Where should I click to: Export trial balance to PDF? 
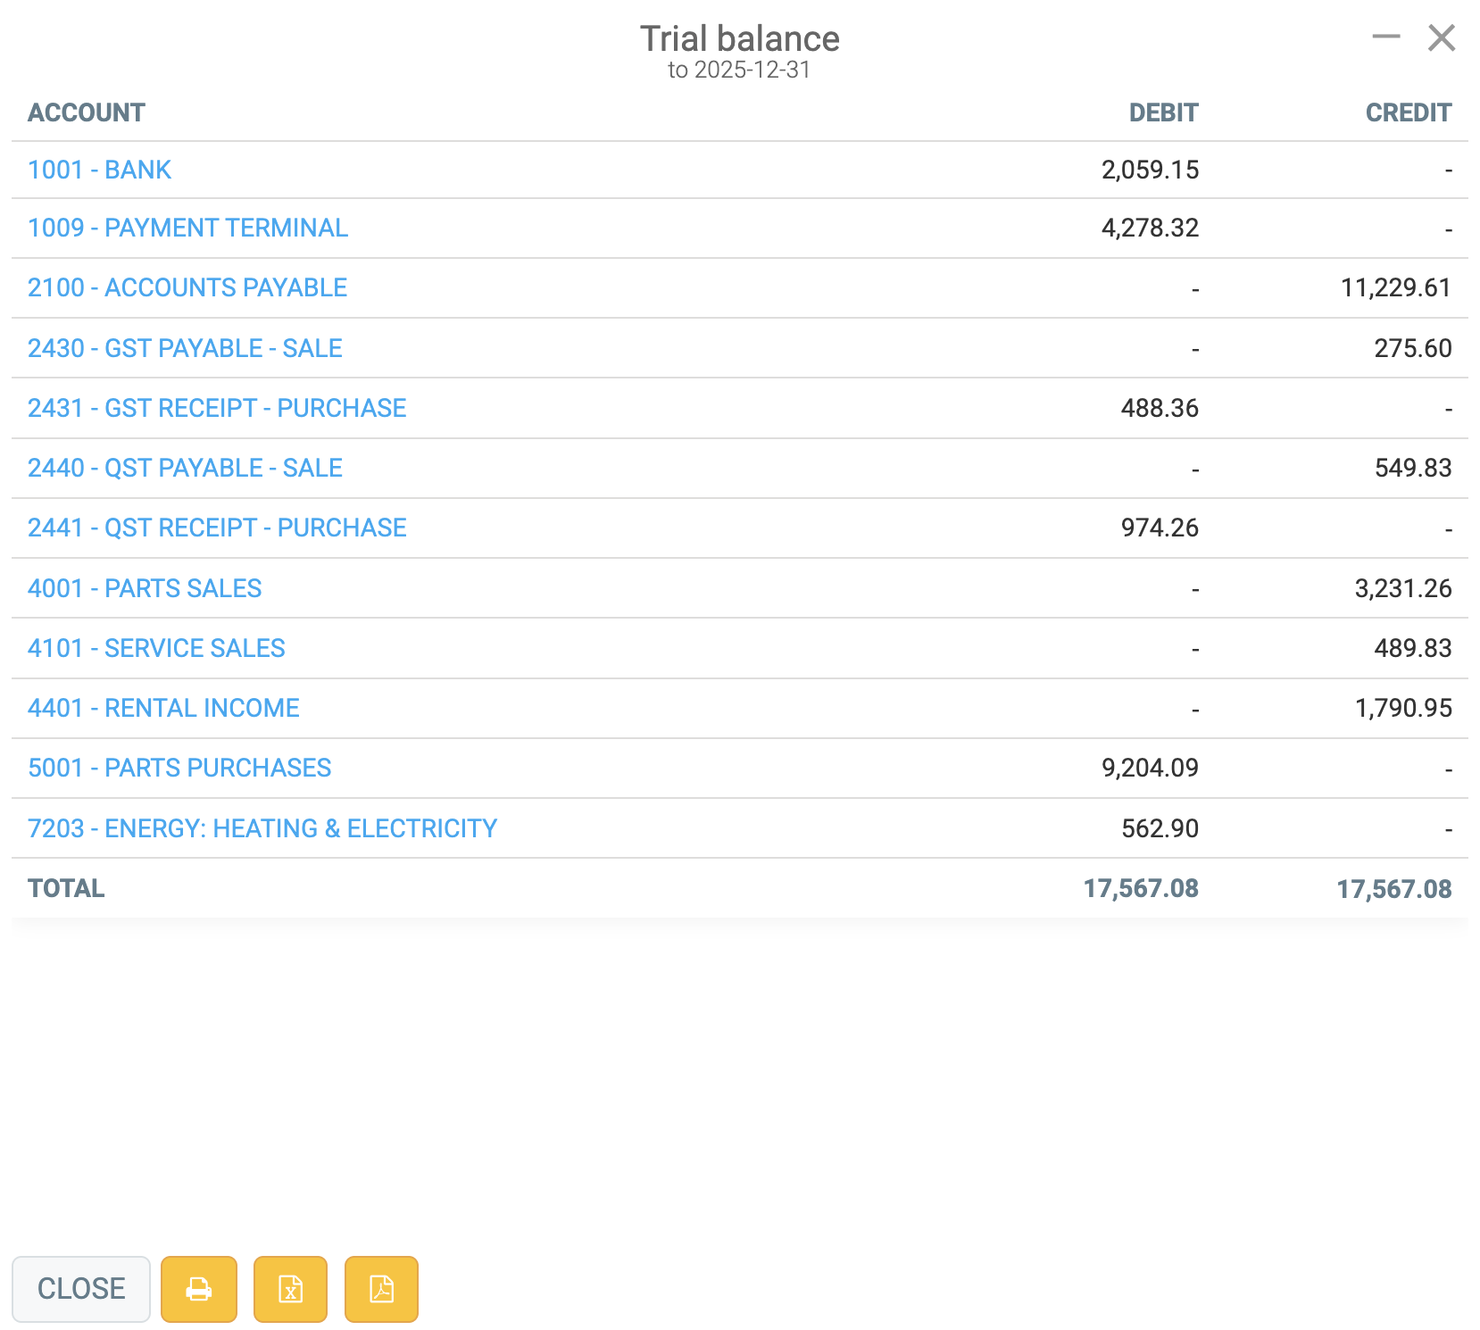click(x=381, y=1289)
